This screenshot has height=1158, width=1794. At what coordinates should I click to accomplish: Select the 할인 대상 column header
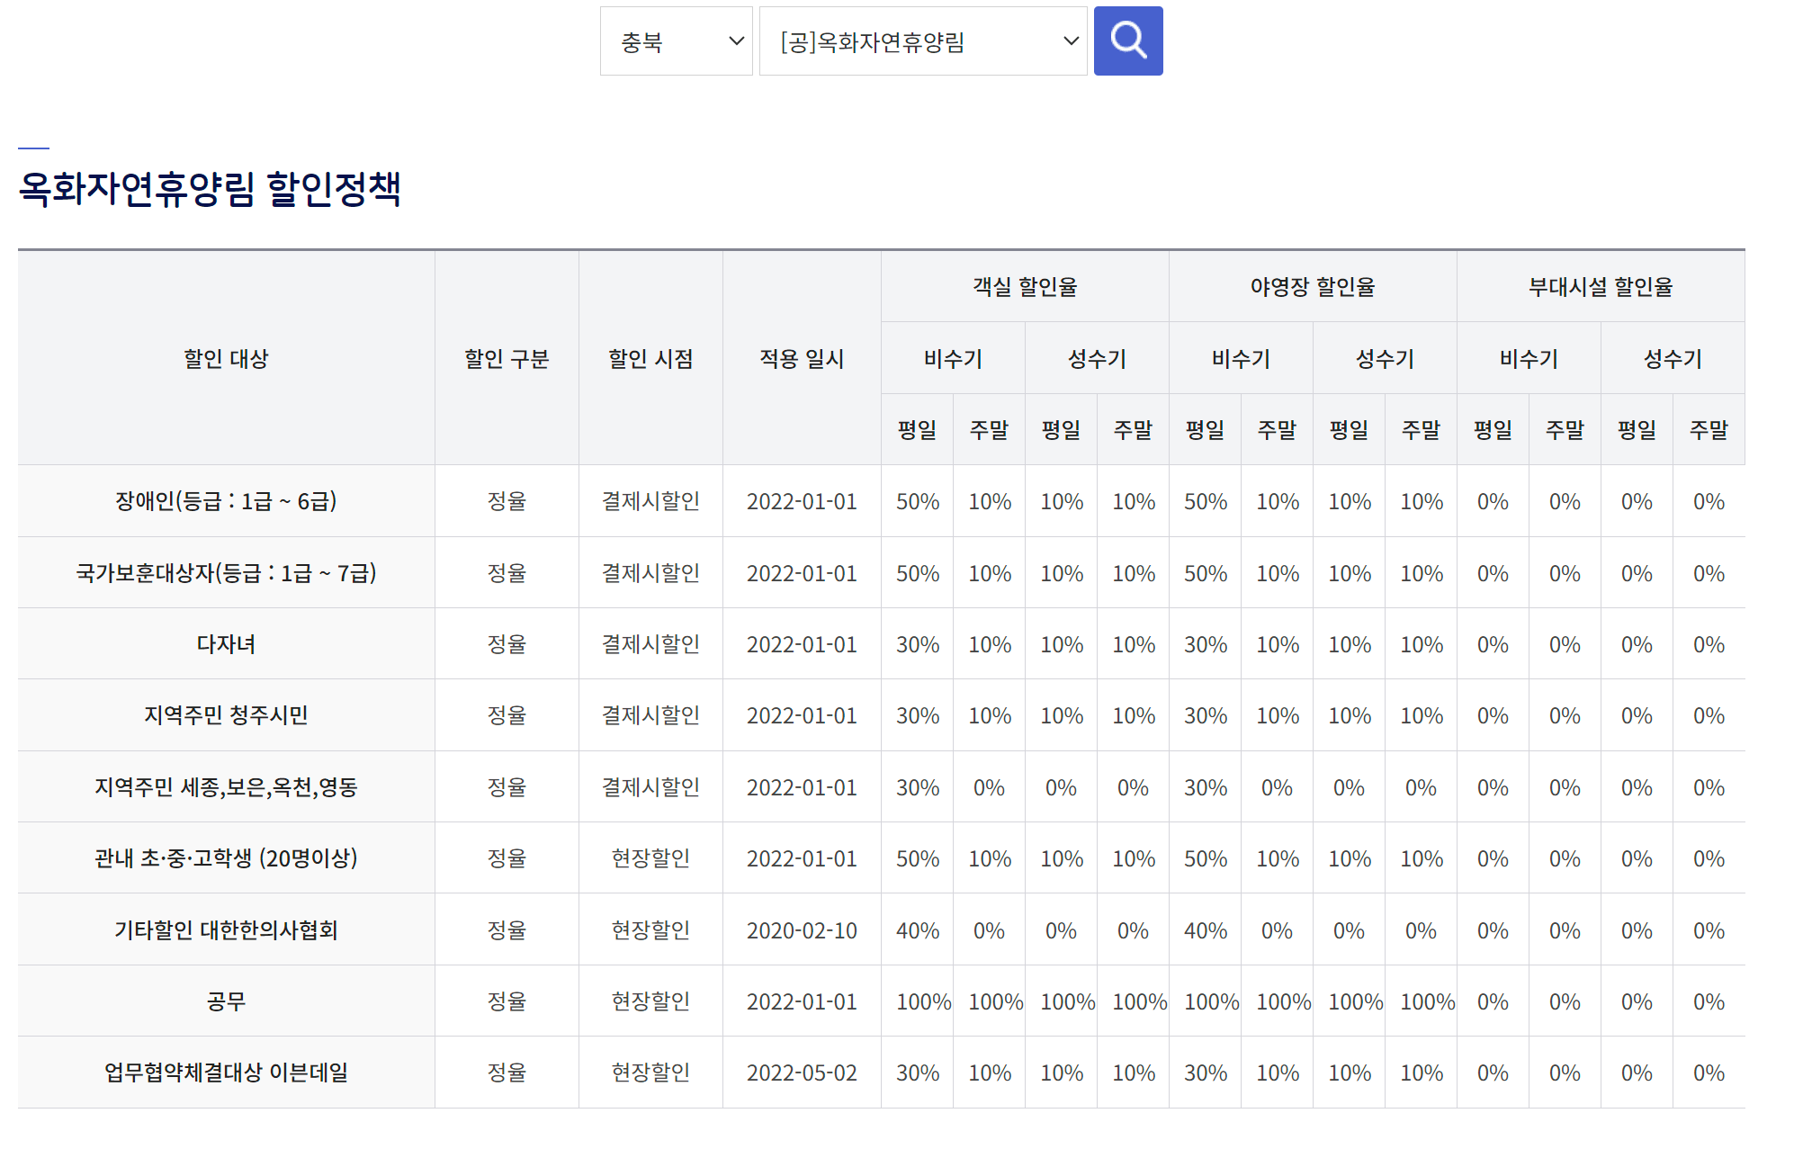coord(228,357)
